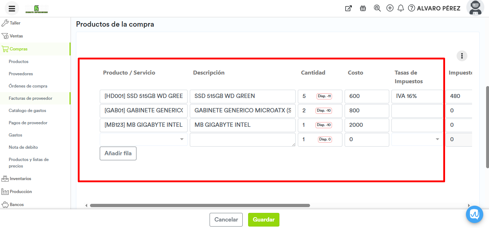Image resolution: width=489 pixels, height=228 pixels.
Task: Click the search magnifier icon in header
Action: 377,8
